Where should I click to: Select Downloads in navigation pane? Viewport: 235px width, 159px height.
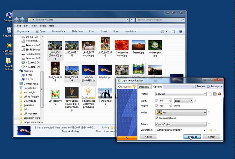[x=30, y=101]
